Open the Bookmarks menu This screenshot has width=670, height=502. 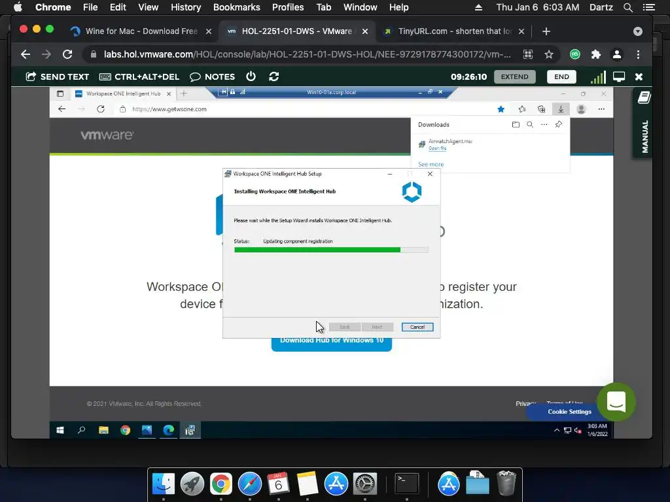(236, 7)
